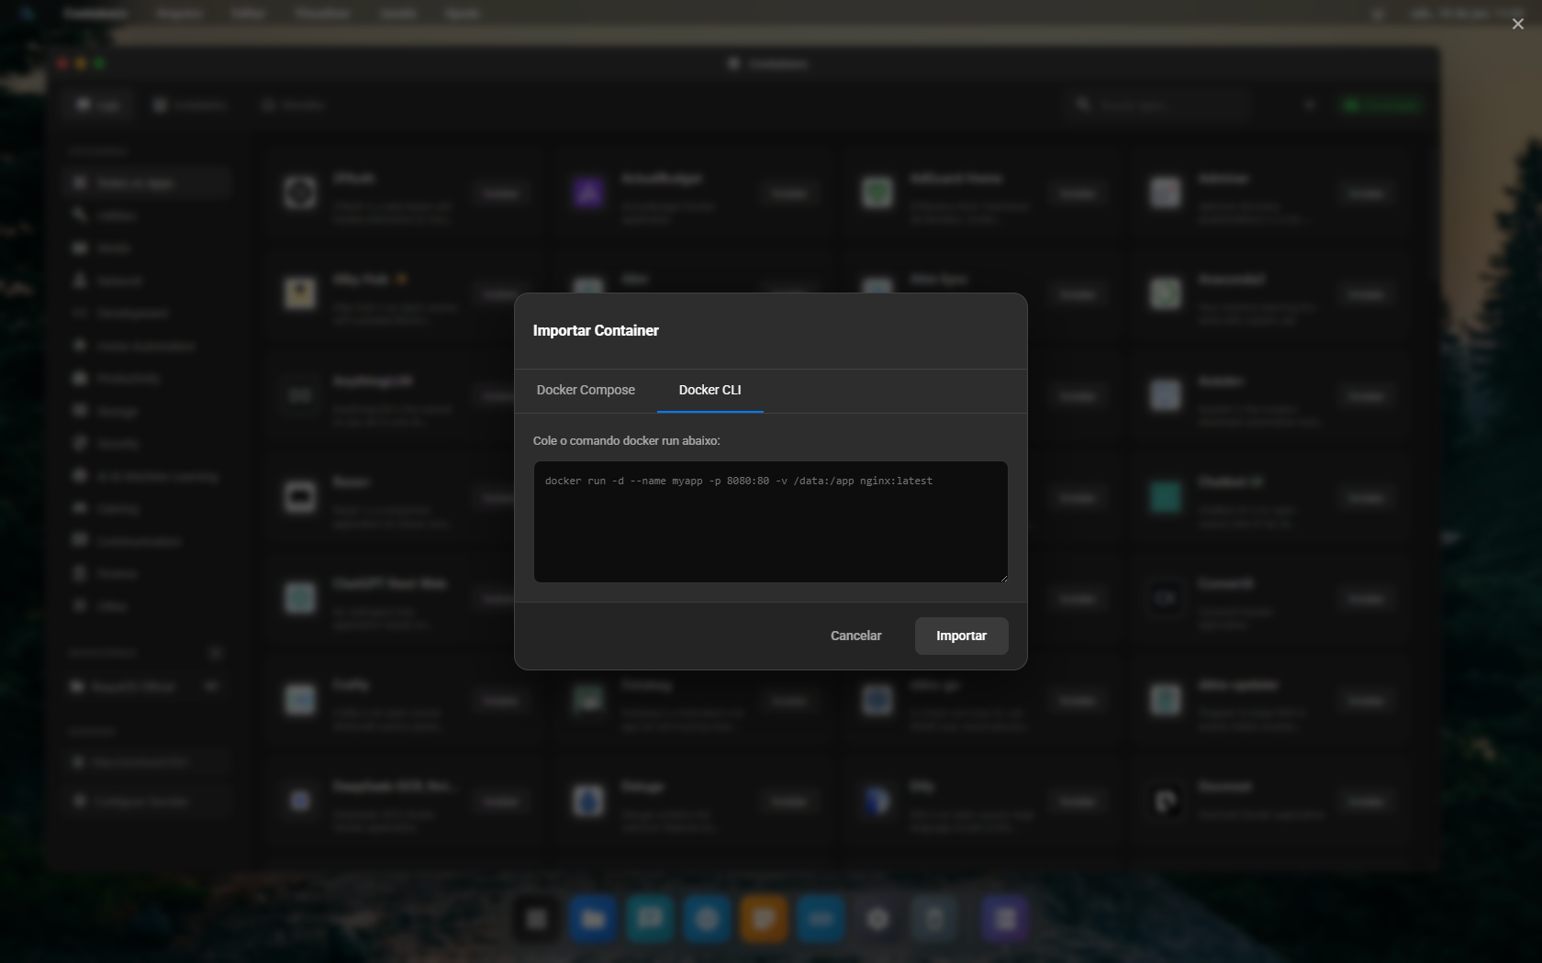This screenshot has width=1542, height=963.
Task: Click the gear settings icon in the dock
Action: [x=877, y=919]
